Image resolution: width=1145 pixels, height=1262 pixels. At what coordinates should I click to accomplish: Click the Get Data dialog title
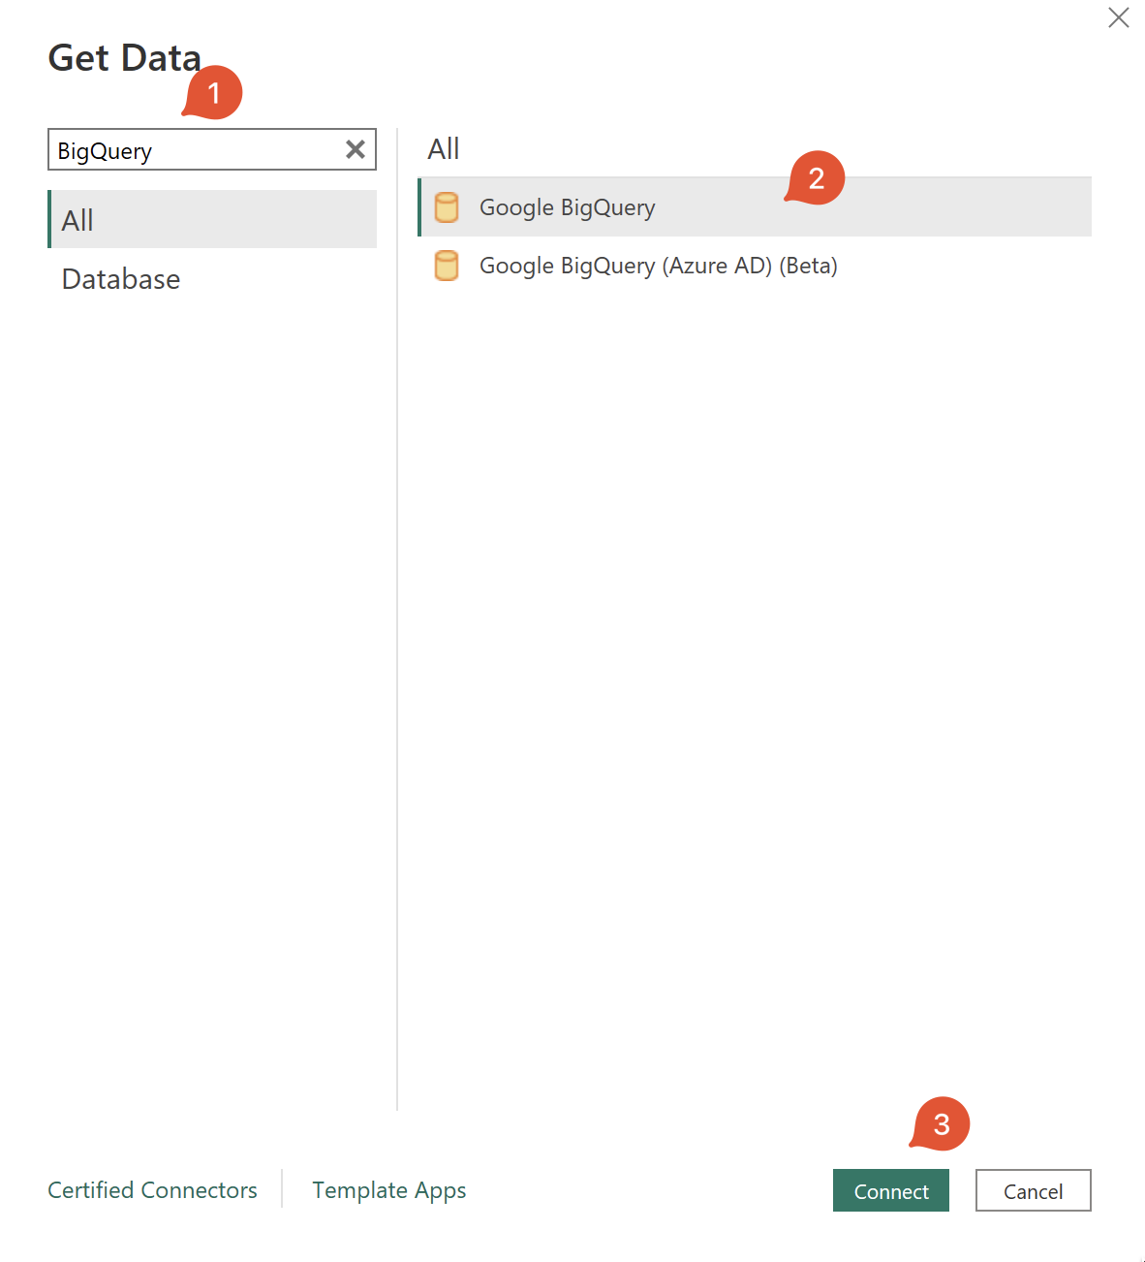124,58
